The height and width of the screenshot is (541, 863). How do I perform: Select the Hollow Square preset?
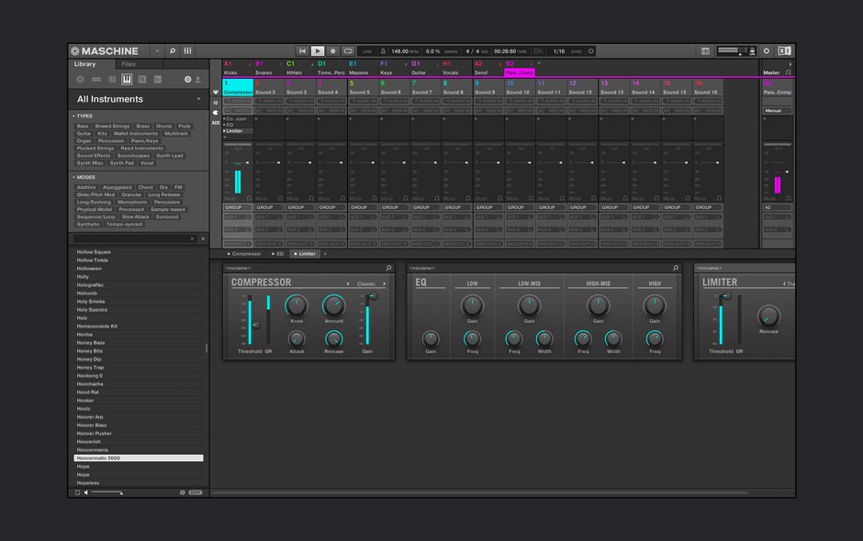[x=139, y=252]
